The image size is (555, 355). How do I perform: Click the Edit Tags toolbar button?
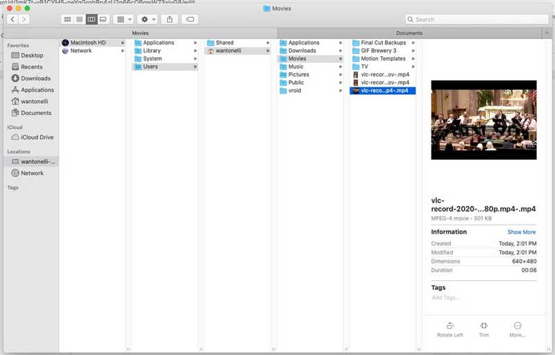pyautogui.click(x=190, y=19)
